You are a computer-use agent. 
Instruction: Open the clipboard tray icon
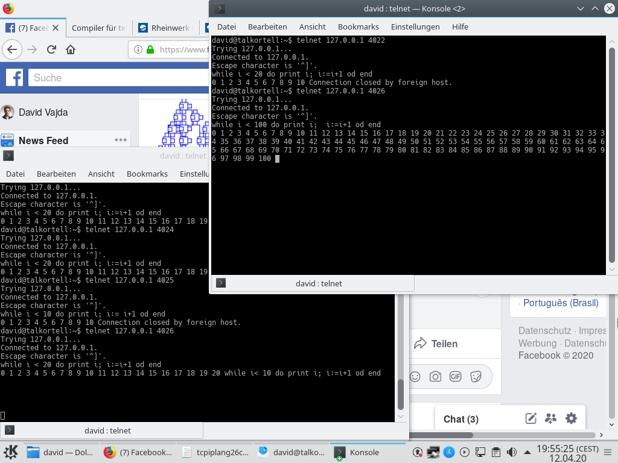pyautogui.click(x=495, y=452)
